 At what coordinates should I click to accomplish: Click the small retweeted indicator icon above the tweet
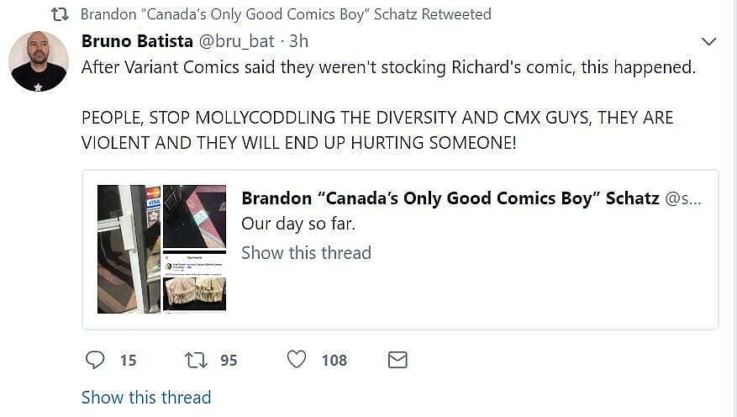(61, 14)
